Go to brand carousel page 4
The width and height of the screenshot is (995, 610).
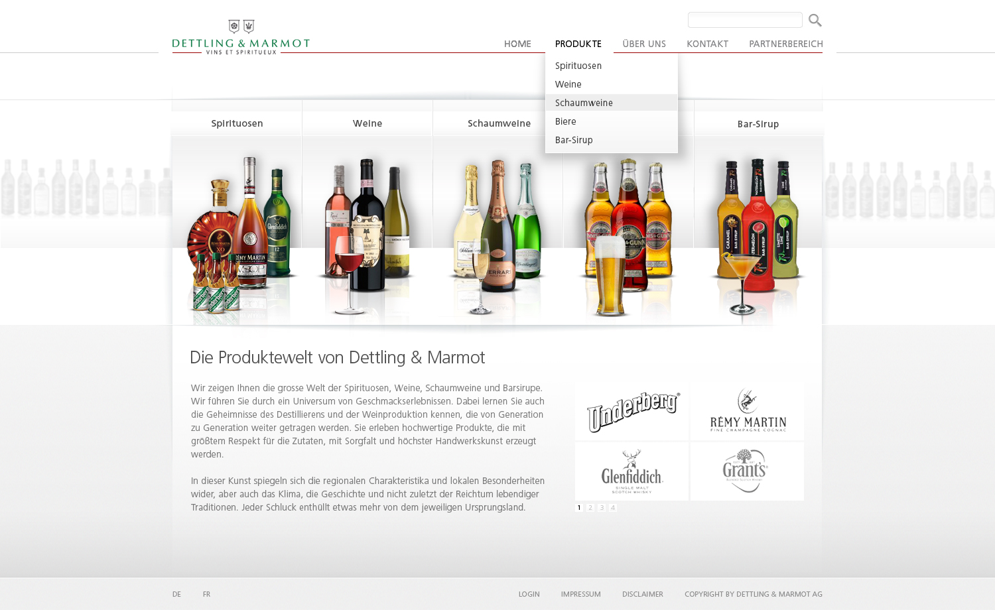point(613,508)
